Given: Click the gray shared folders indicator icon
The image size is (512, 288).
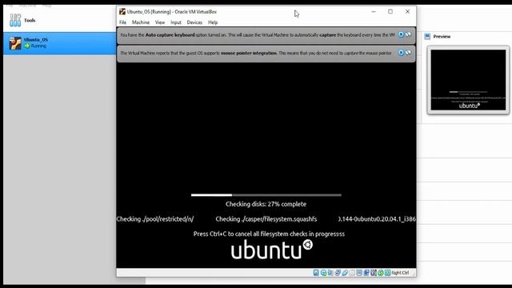Looking at the screenshot, I should click(x=352, y=273).
